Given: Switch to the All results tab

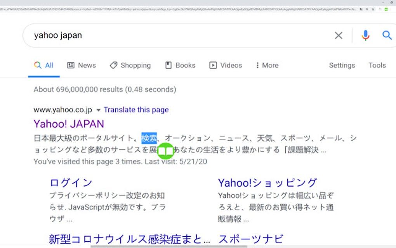Looking at the screenshot, I should 44,65.
